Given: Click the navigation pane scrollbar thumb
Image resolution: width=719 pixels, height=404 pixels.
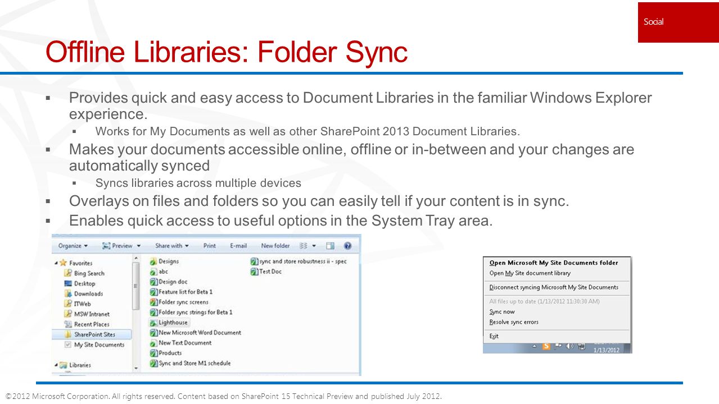Looking at the screenshot, I should (135, 286).
